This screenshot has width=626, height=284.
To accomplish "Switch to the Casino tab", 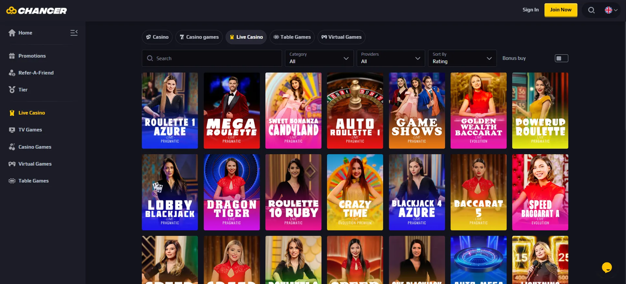I will coord(157,37).
